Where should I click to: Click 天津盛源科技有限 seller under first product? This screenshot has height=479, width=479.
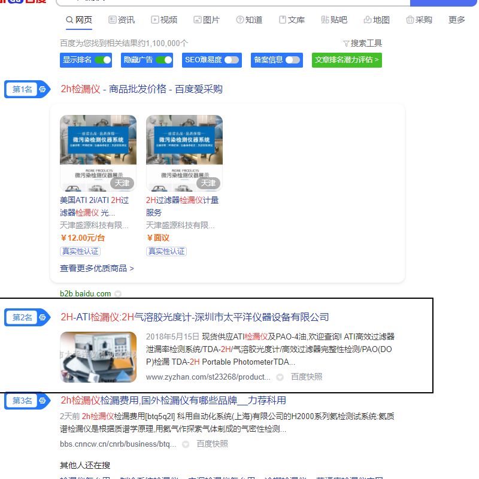(x=94, y=225)
